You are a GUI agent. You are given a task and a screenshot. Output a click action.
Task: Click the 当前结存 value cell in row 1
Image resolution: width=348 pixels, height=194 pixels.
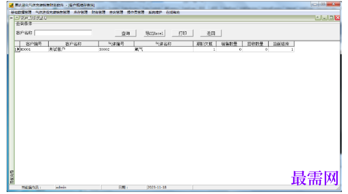(x=281, y=49)
